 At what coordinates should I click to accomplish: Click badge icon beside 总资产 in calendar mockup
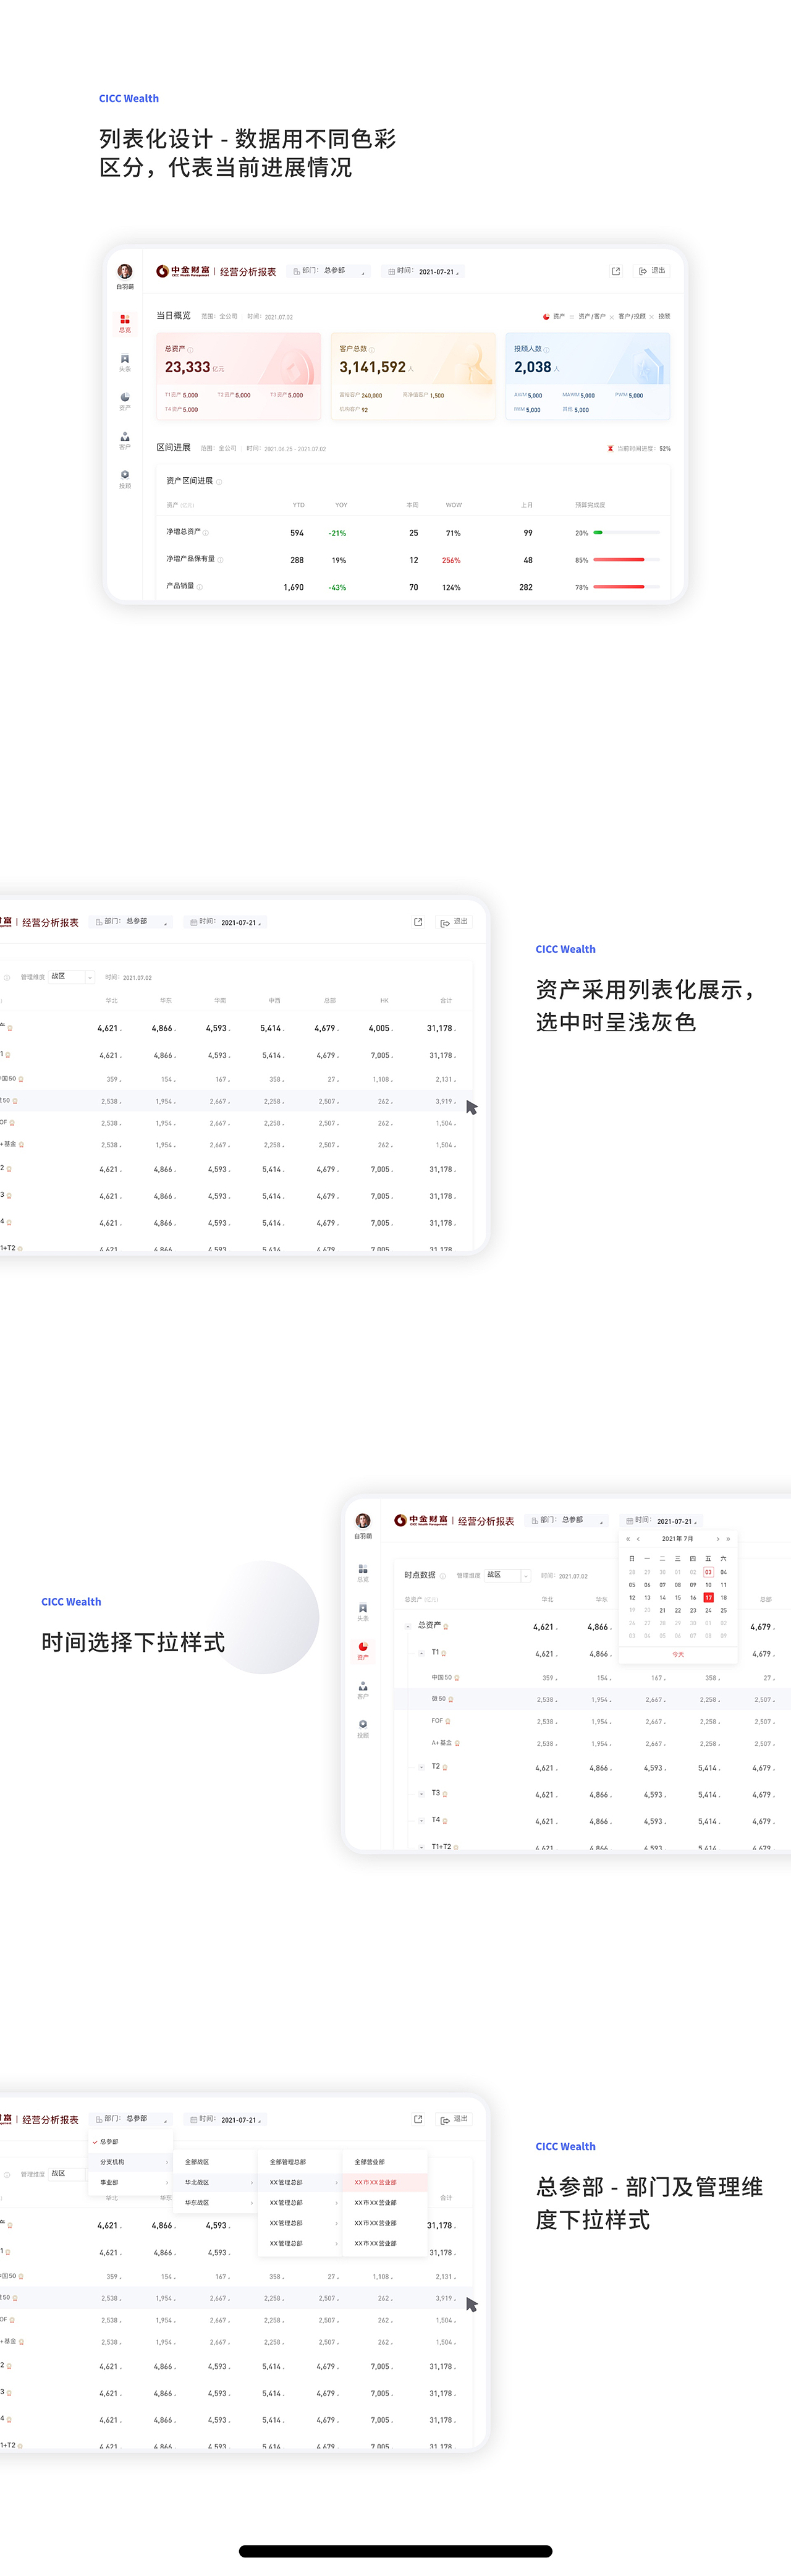click(x=446, y=1626)
